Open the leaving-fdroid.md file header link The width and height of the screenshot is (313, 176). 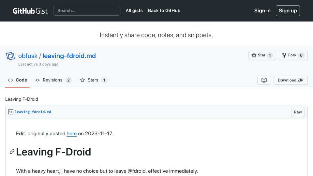coord(33,112)
